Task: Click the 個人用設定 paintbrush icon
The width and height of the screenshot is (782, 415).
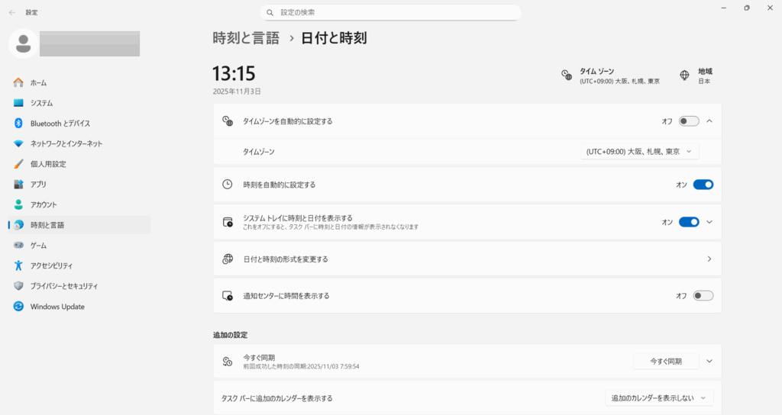Action: [x=18, y=164]
